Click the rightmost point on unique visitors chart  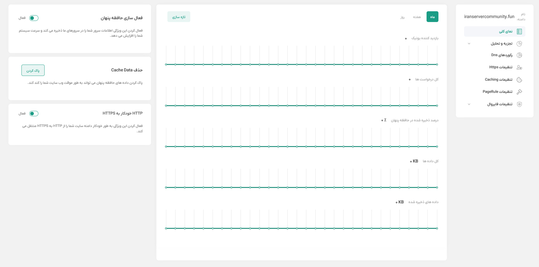click(x=437, y=64)
